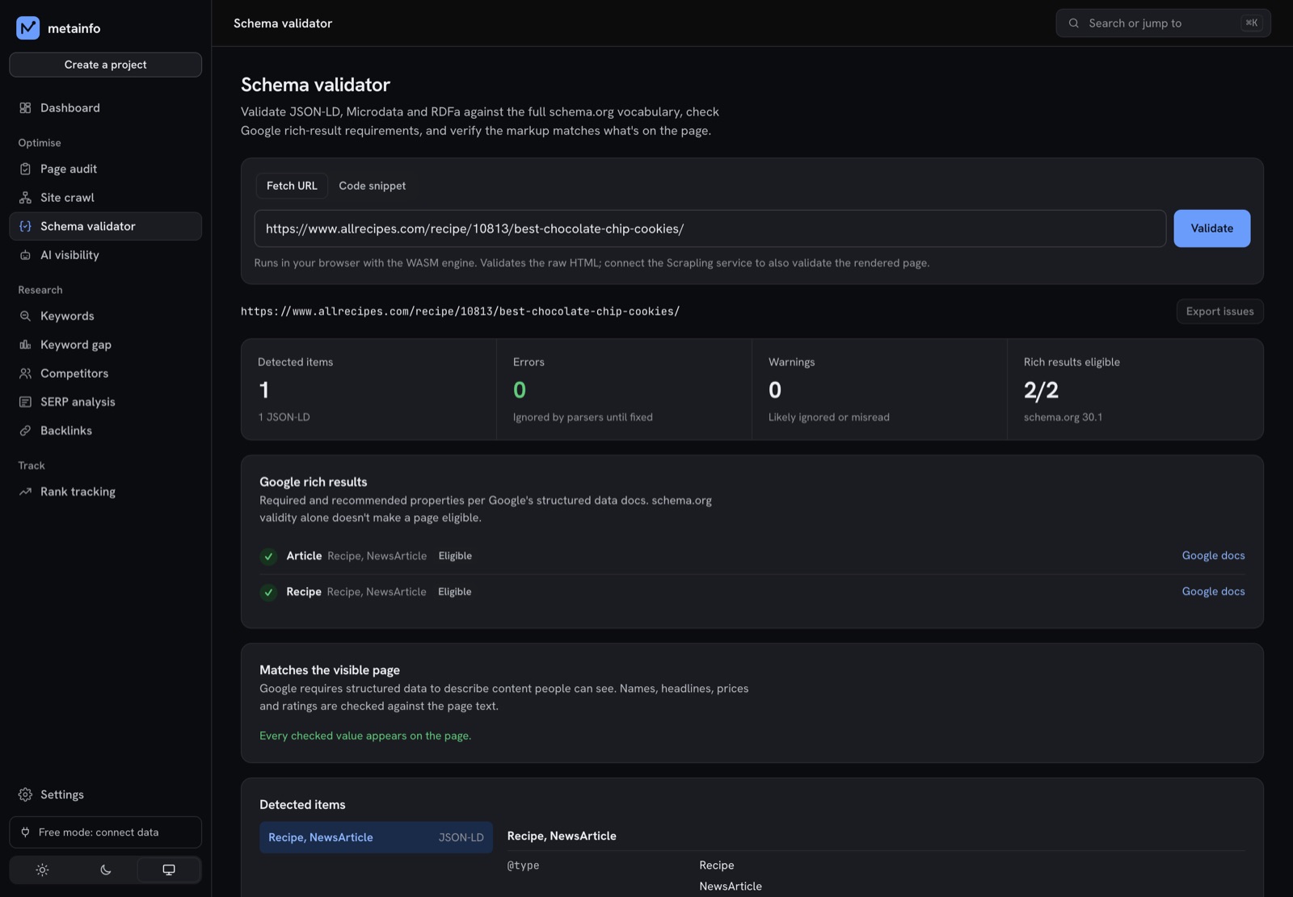Switch to light theme sun icon
The height and width of the screenshot is (897, 1293).
(42, 870)
